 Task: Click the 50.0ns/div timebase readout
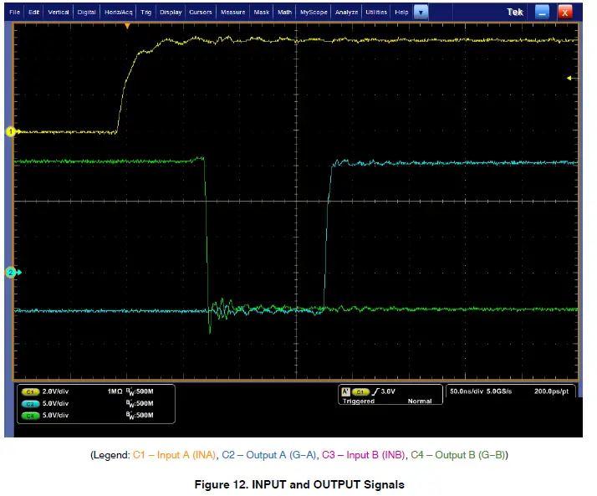coord(468,391)
